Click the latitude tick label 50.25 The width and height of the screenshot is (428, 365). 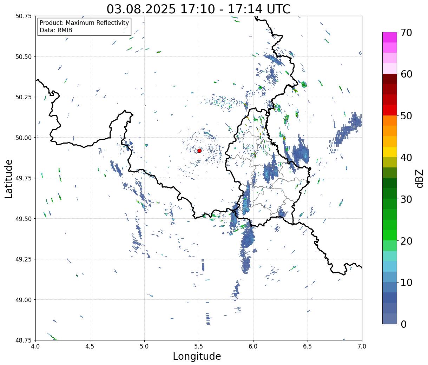point(24,97)
